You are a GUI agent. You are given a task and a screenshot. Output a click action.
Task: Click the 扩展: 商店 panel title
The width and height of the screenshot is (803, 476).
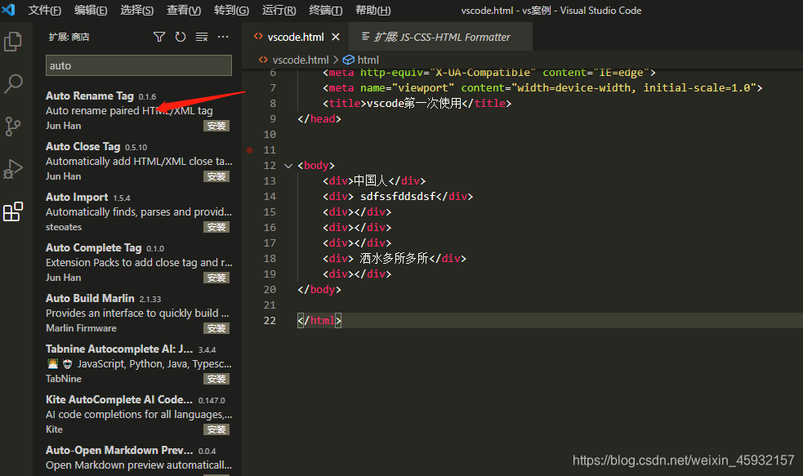coord(69,37)
